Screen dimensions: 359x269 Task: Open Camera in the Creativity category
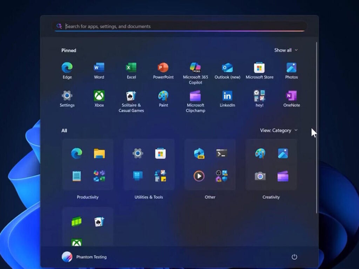coord(260,176)
